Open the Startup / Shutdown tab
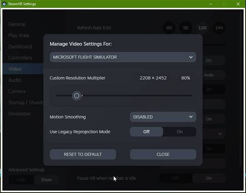Screen dimensions: 246x193 pos(26,102)
